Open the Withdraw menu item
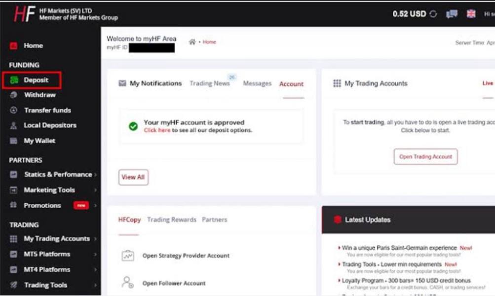The height and width of the screenshot is (296, 495). tap(40, 95)
